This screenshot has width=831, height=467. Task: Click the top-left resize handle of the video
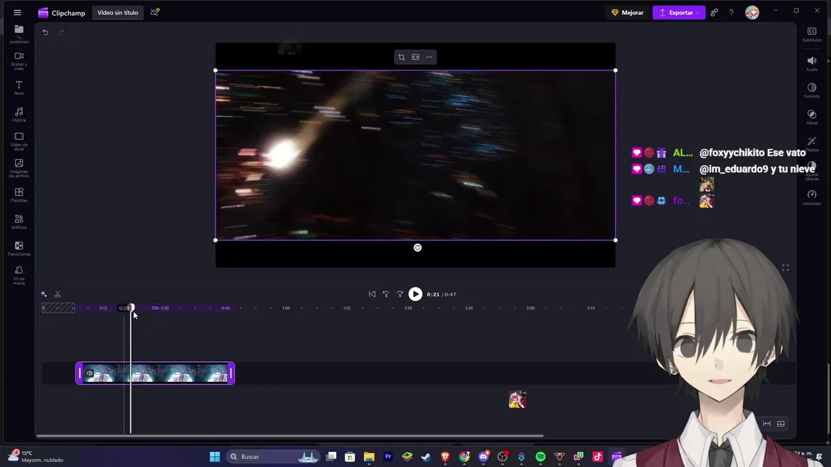coord(216,70)
